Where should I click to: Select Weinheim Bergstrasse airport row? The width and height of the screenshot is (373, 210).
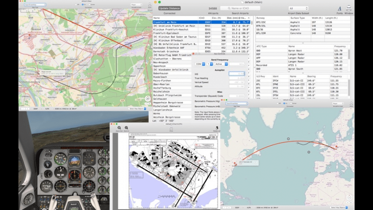(172, 117)
